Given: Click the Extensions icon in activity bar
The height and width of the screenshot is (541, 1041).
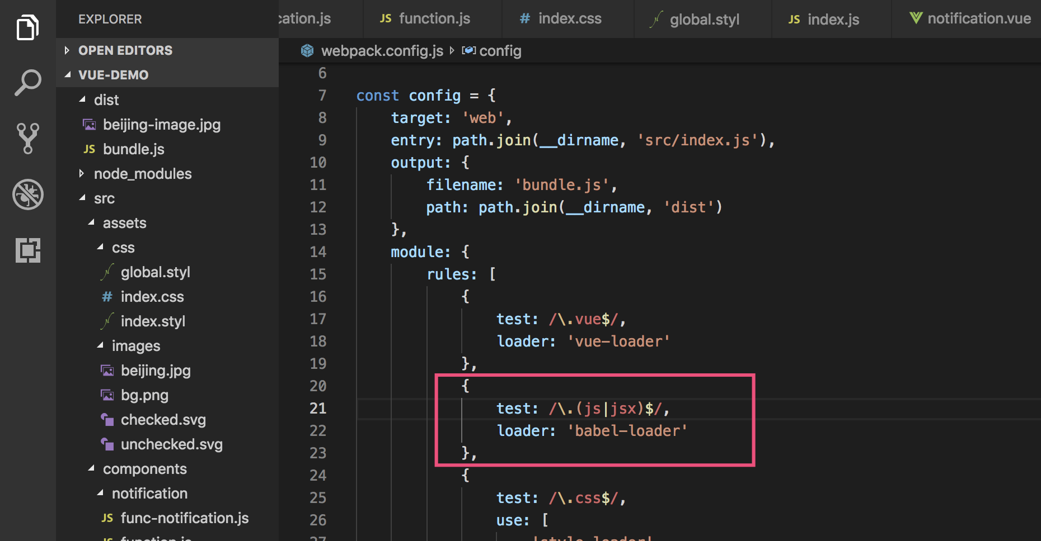Looking at the screenshot, I should point(27,251).
